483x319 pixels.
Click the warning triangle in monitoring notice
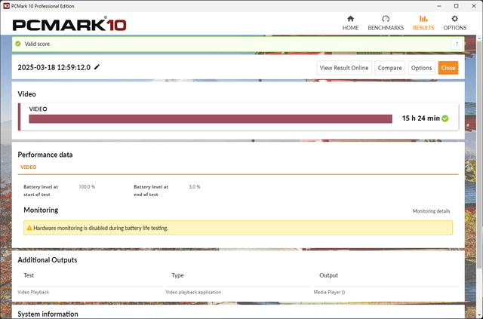click(29, 228)
